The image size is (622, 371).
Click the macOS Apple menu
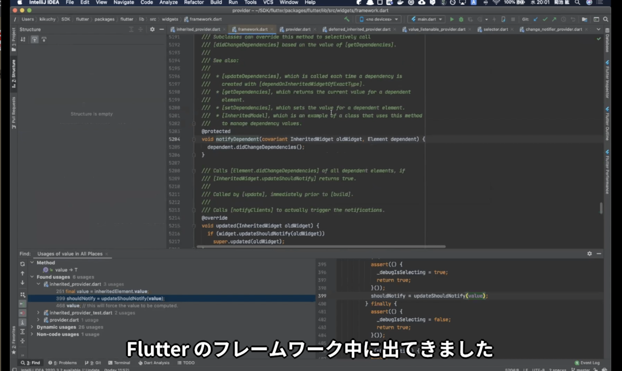pyautogui.click(x=20, y=3)
